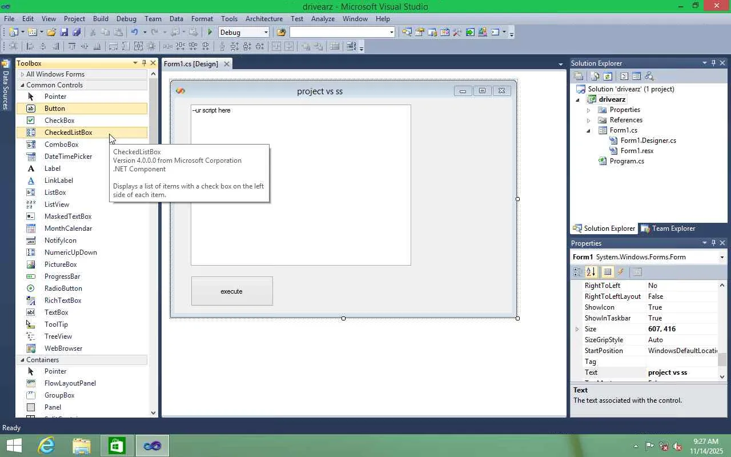Click the execute button on the form

pos(232,291)
